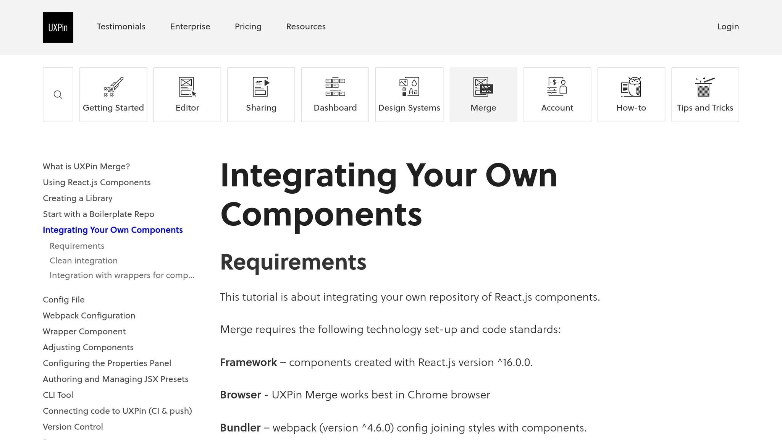Open the Enterprise page
This screenshot has height=440, width=782.
point(190,26)
